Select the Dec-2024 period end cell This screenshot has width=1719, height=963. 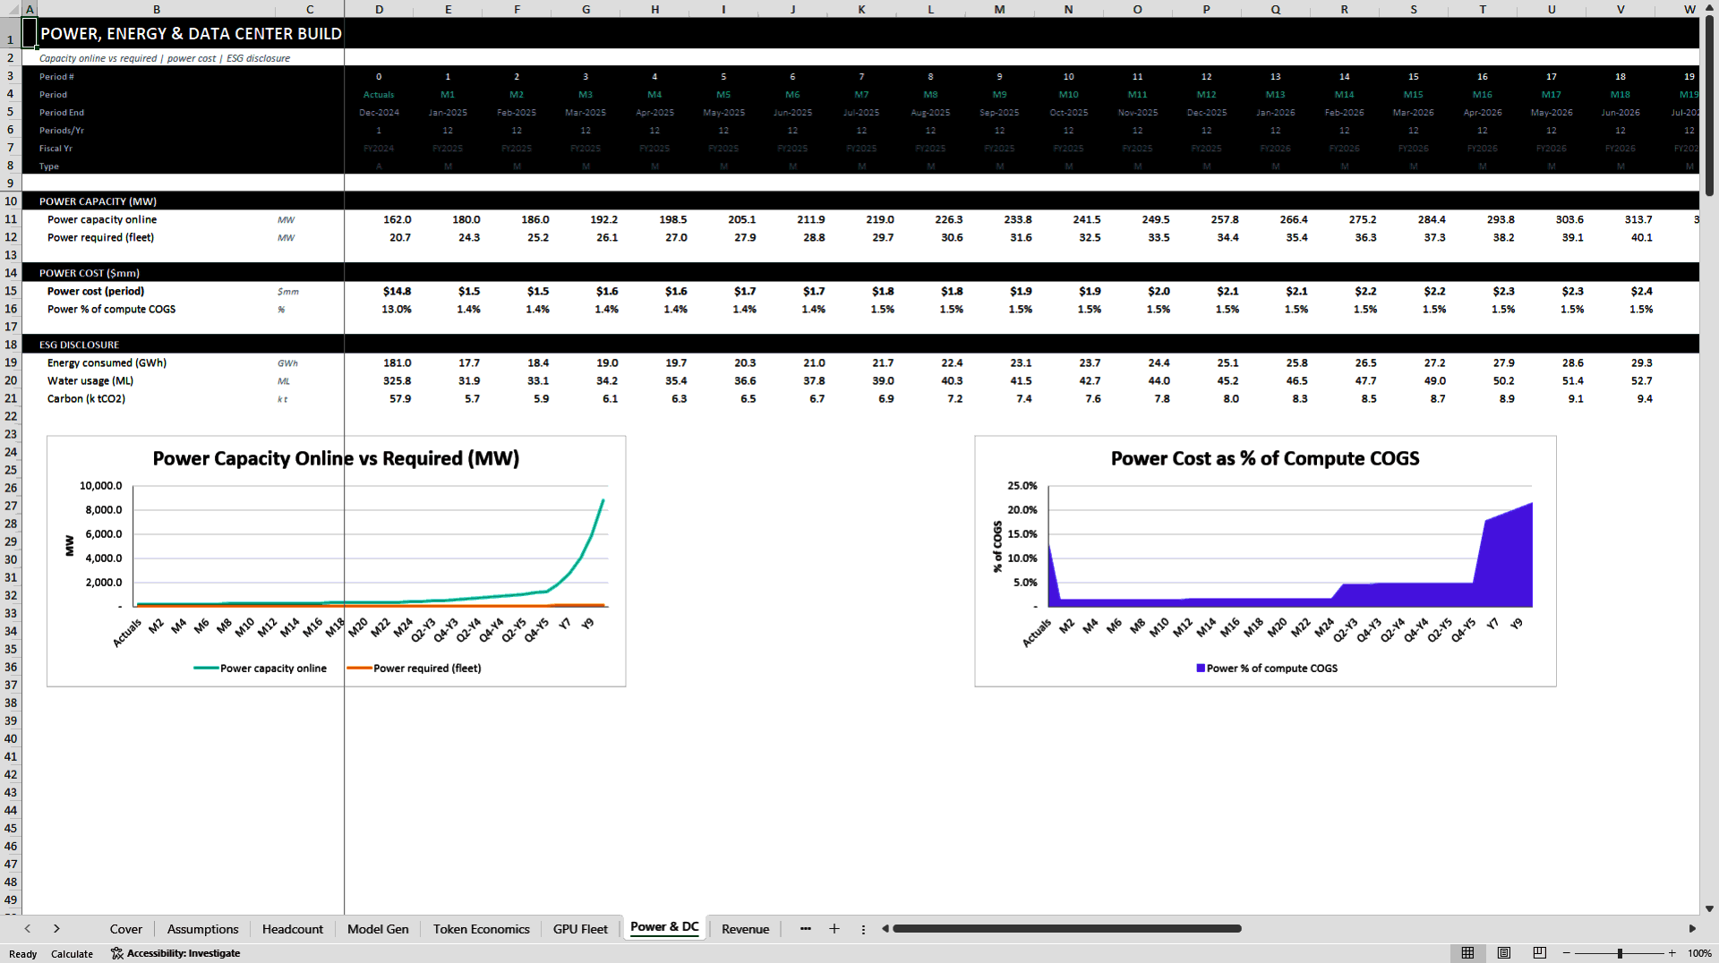point(379,113)
